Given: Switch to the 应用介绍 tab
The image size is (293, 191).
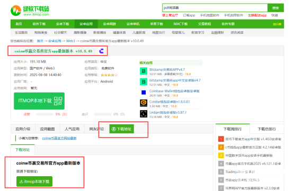Looking at the screenshot, I should (x=23, y=129).
